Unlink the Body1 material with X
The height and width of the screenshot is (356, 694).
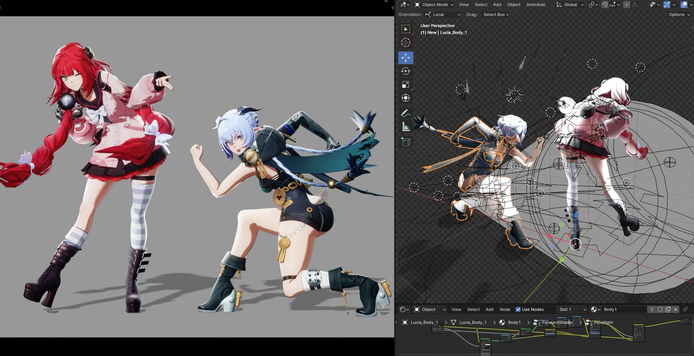pos(675,309)
